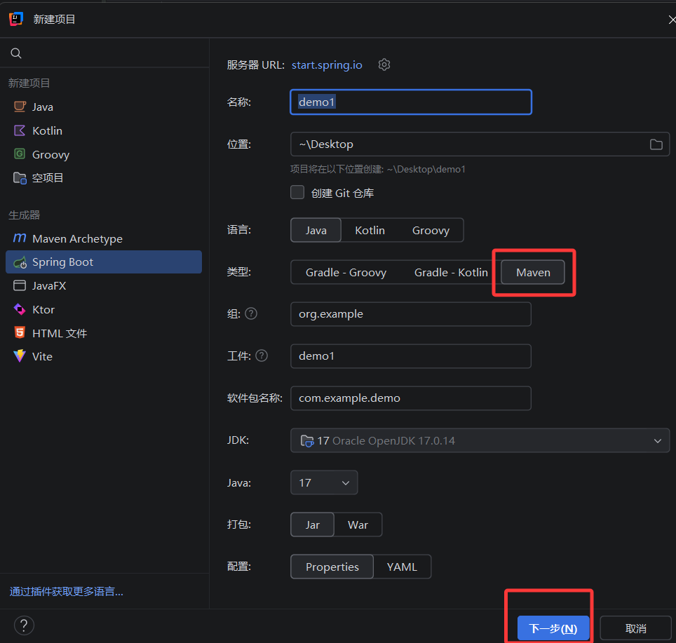
Task: Click the Maven Archetype m icon
Action: pyautogui.click(x=20, y=238)
